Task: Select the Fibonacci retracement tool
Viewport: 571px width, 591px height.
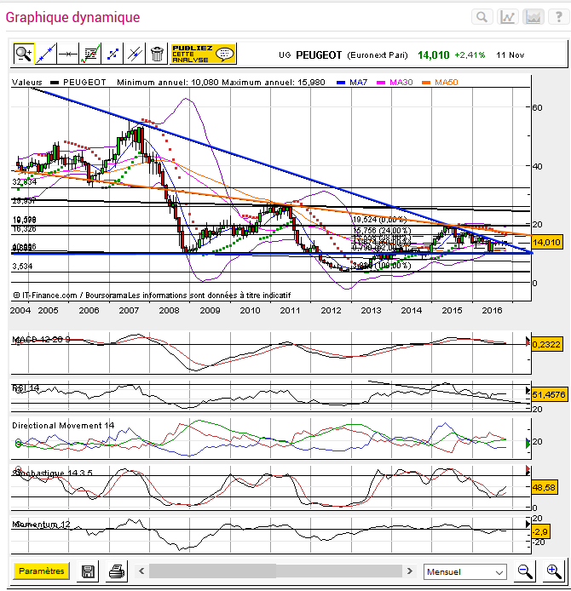Action: click(x=112, y=54)
